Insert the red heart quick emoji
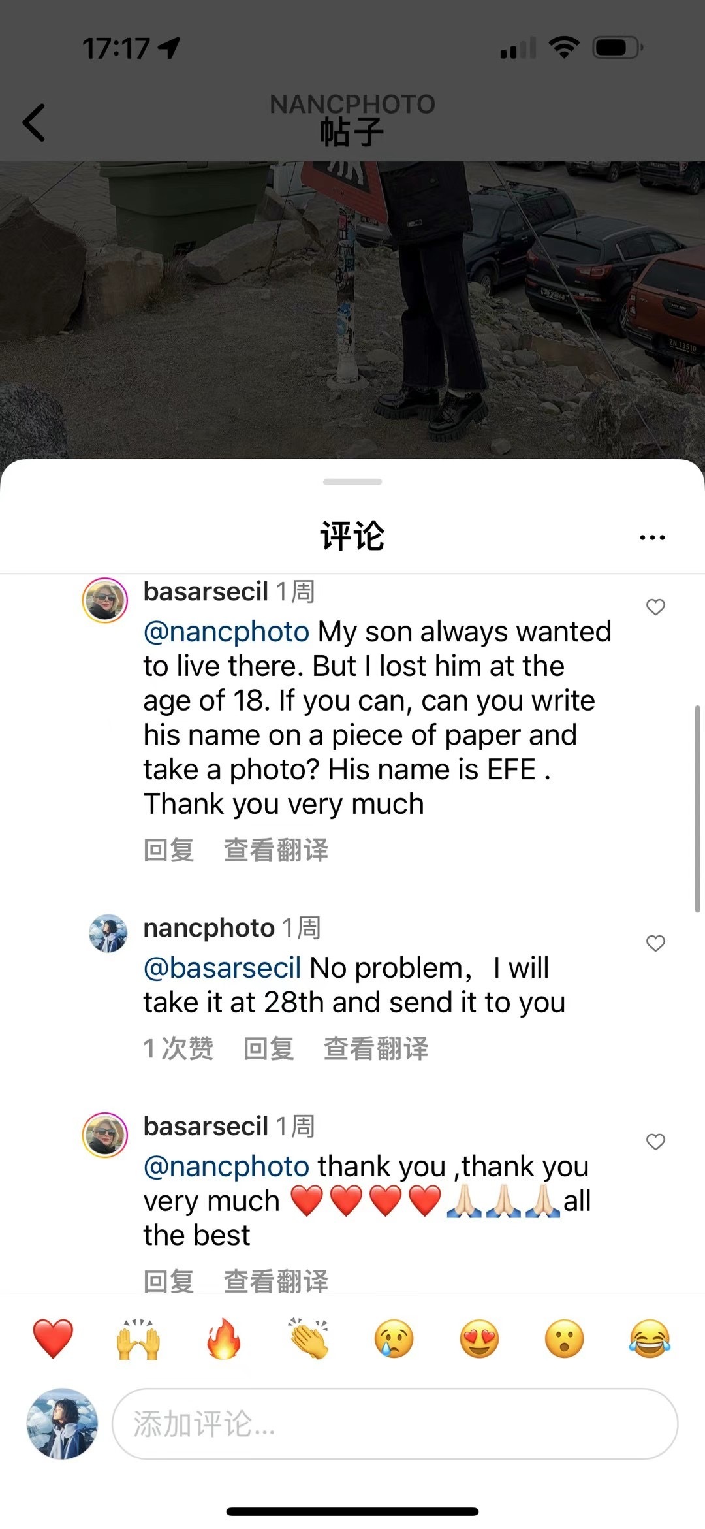 tap(53, 1338)
